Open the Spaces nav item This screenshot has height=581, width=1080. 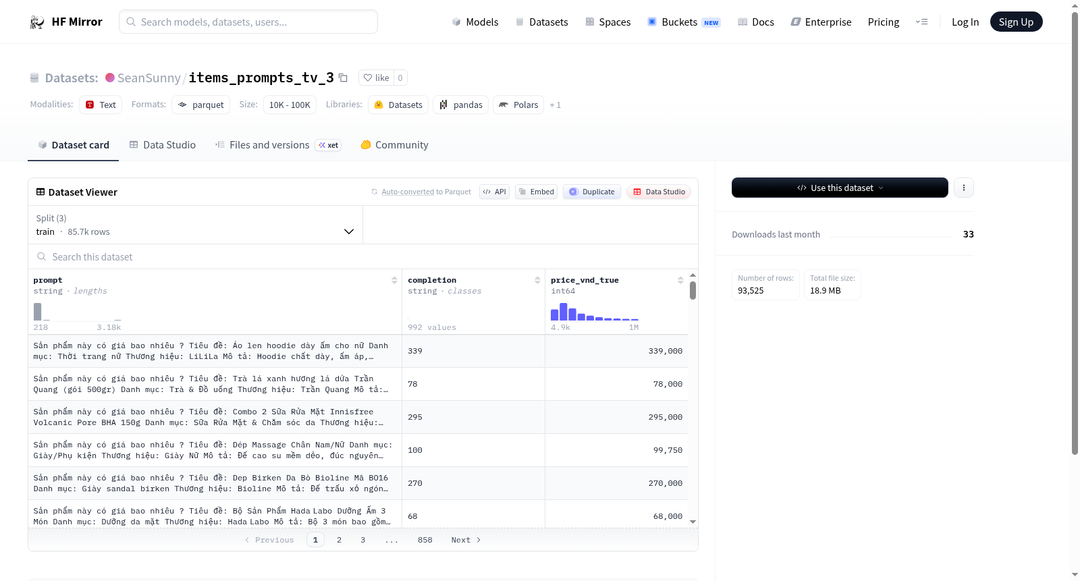pyautogui.click(x=608, y=22)
